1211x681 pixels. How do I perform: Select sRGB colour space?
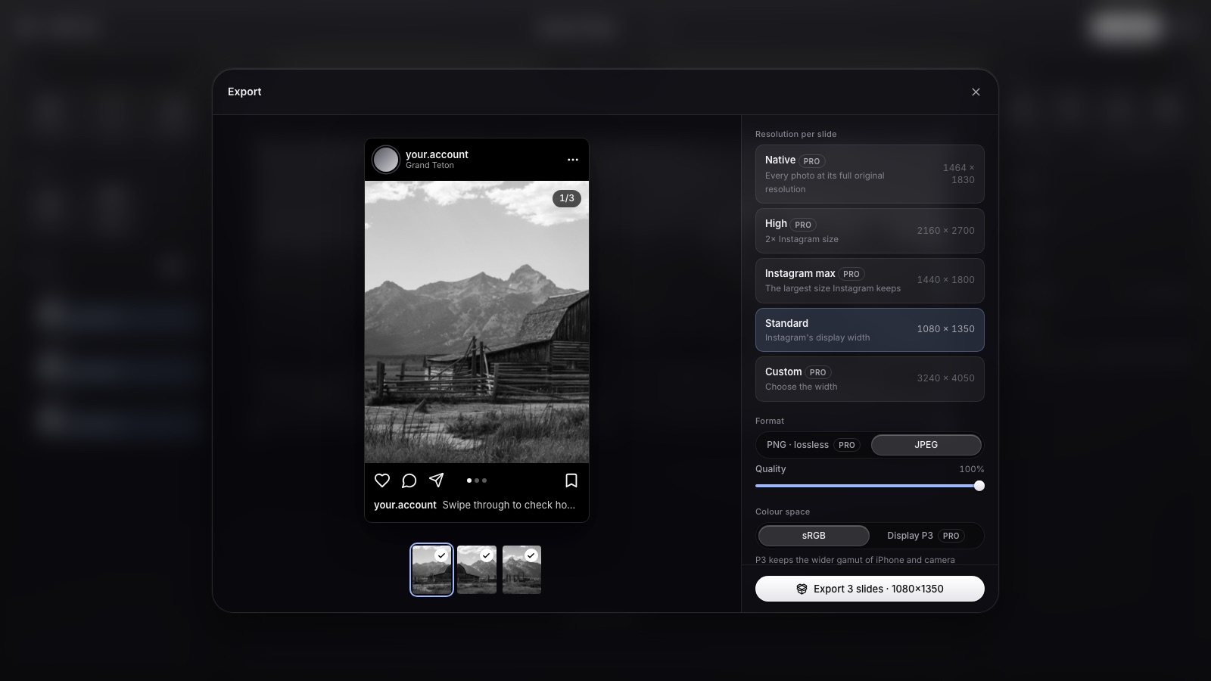pos(814,536)
